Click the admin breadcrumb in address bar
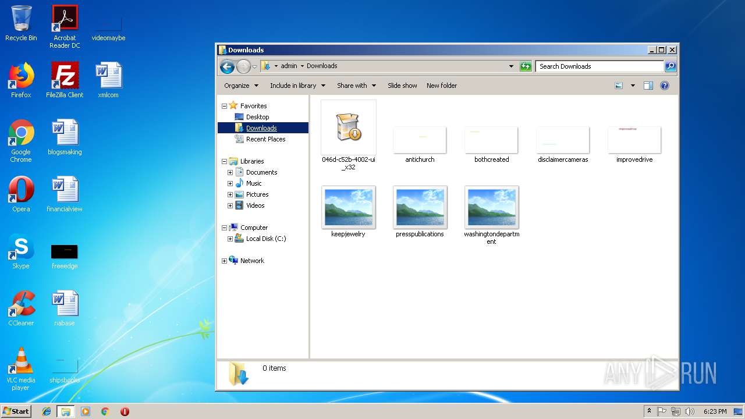Viewport: 745px width, 419px height. point(289,66)
